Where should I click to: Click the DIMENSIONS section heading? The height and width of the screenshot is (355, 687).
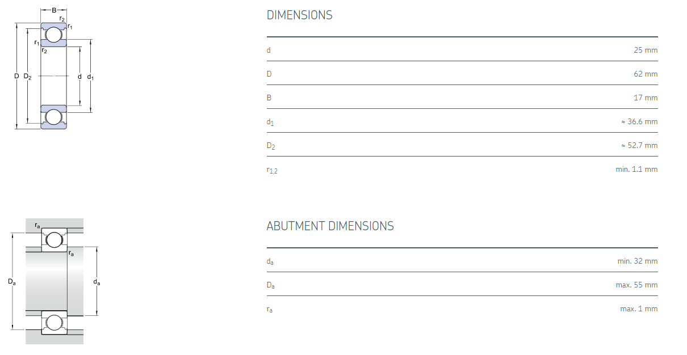pos(299,15)
